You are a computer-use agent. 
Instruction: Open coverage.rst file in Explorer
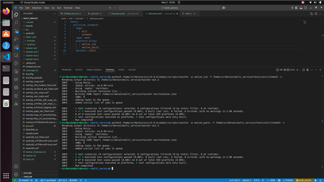[x=39, y=70]
